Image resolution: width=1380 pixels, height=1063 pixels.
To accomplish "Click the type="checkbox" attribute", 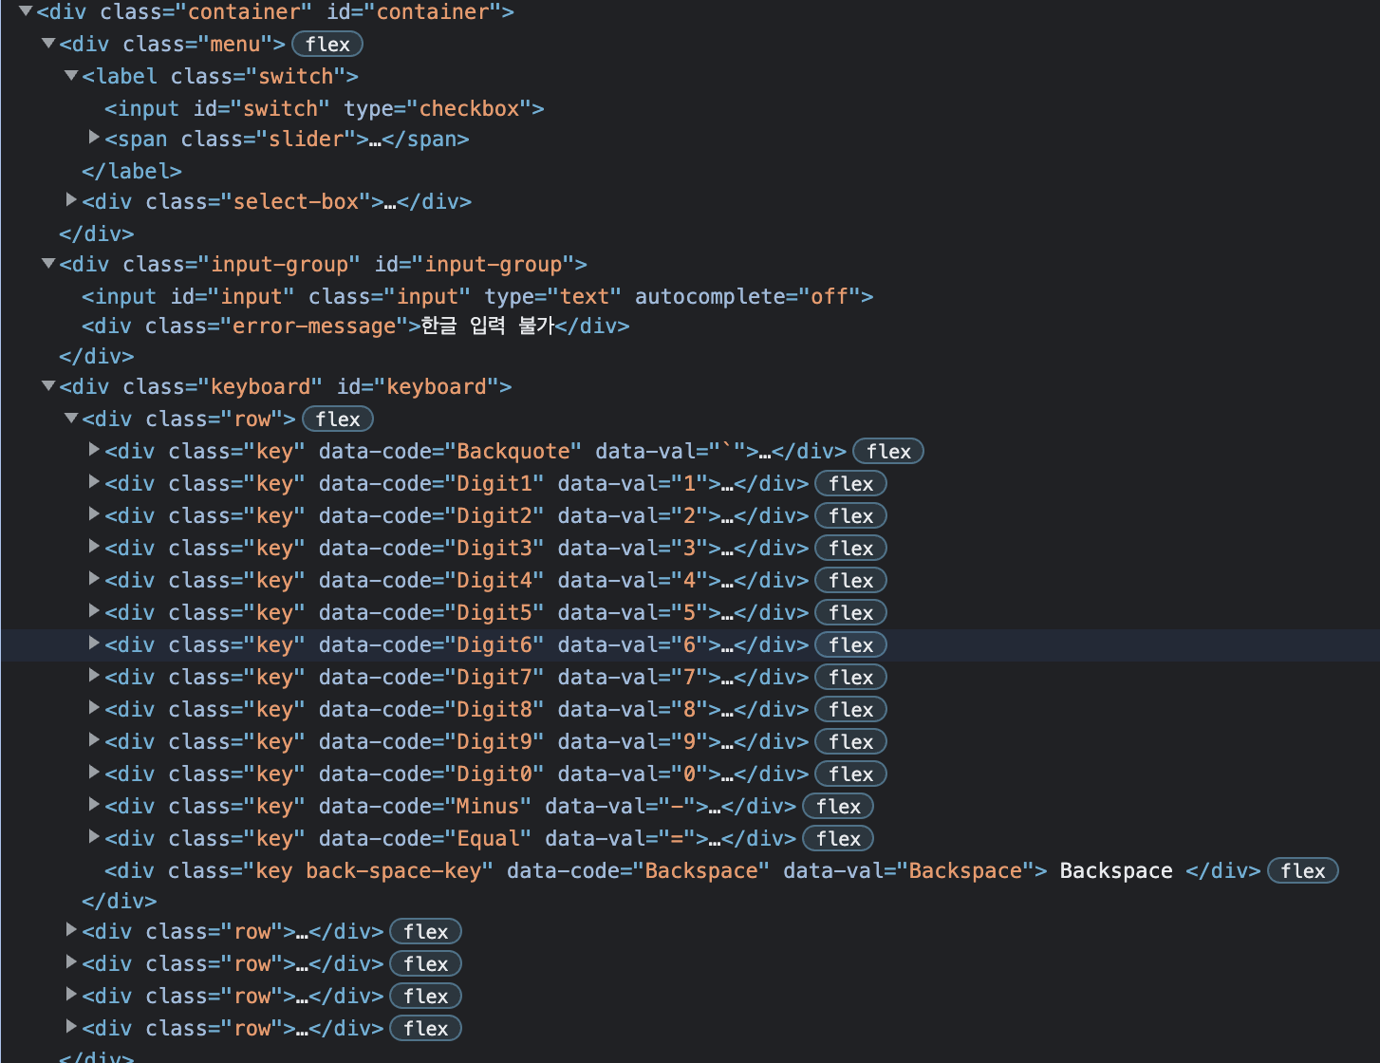I will pos(438,108).
